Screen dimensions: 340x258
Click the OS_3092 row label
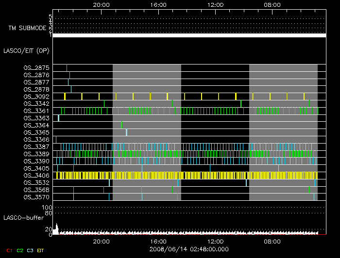click(36, 97)
